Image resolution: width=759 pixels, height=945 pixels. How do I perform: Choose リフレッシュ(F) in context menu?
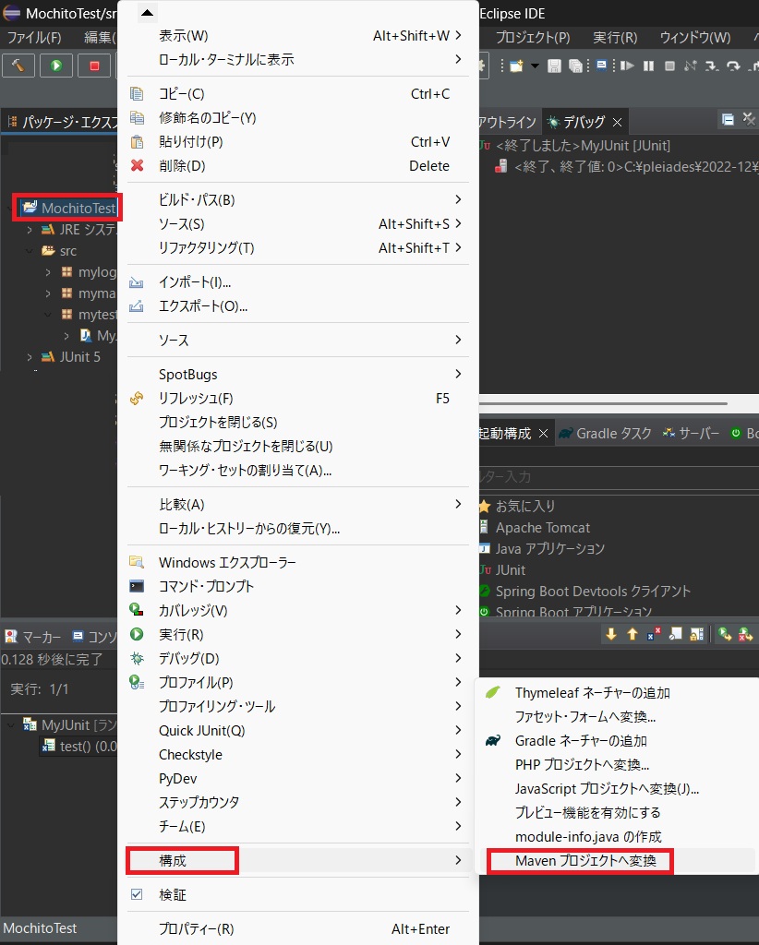(x=298, y=399)
